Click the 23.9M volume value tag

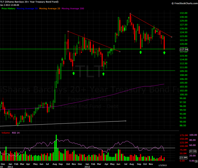(x=184, y=157)
